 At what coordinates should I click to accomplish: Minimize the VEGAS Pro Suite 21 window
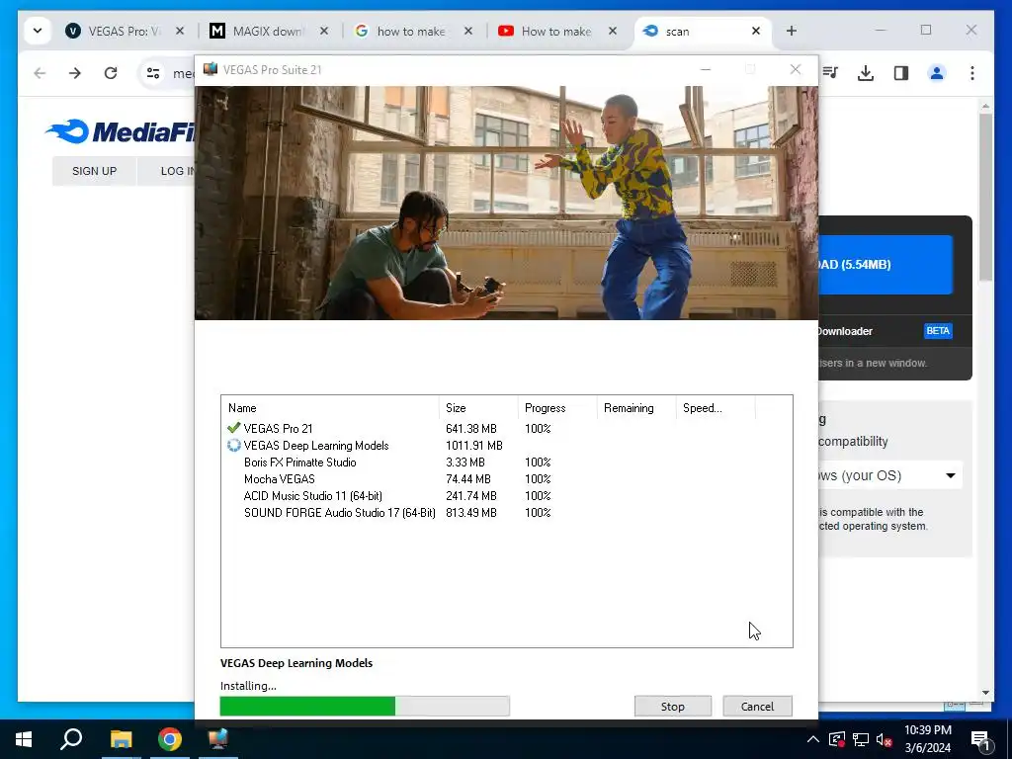(x=706, y=69)
